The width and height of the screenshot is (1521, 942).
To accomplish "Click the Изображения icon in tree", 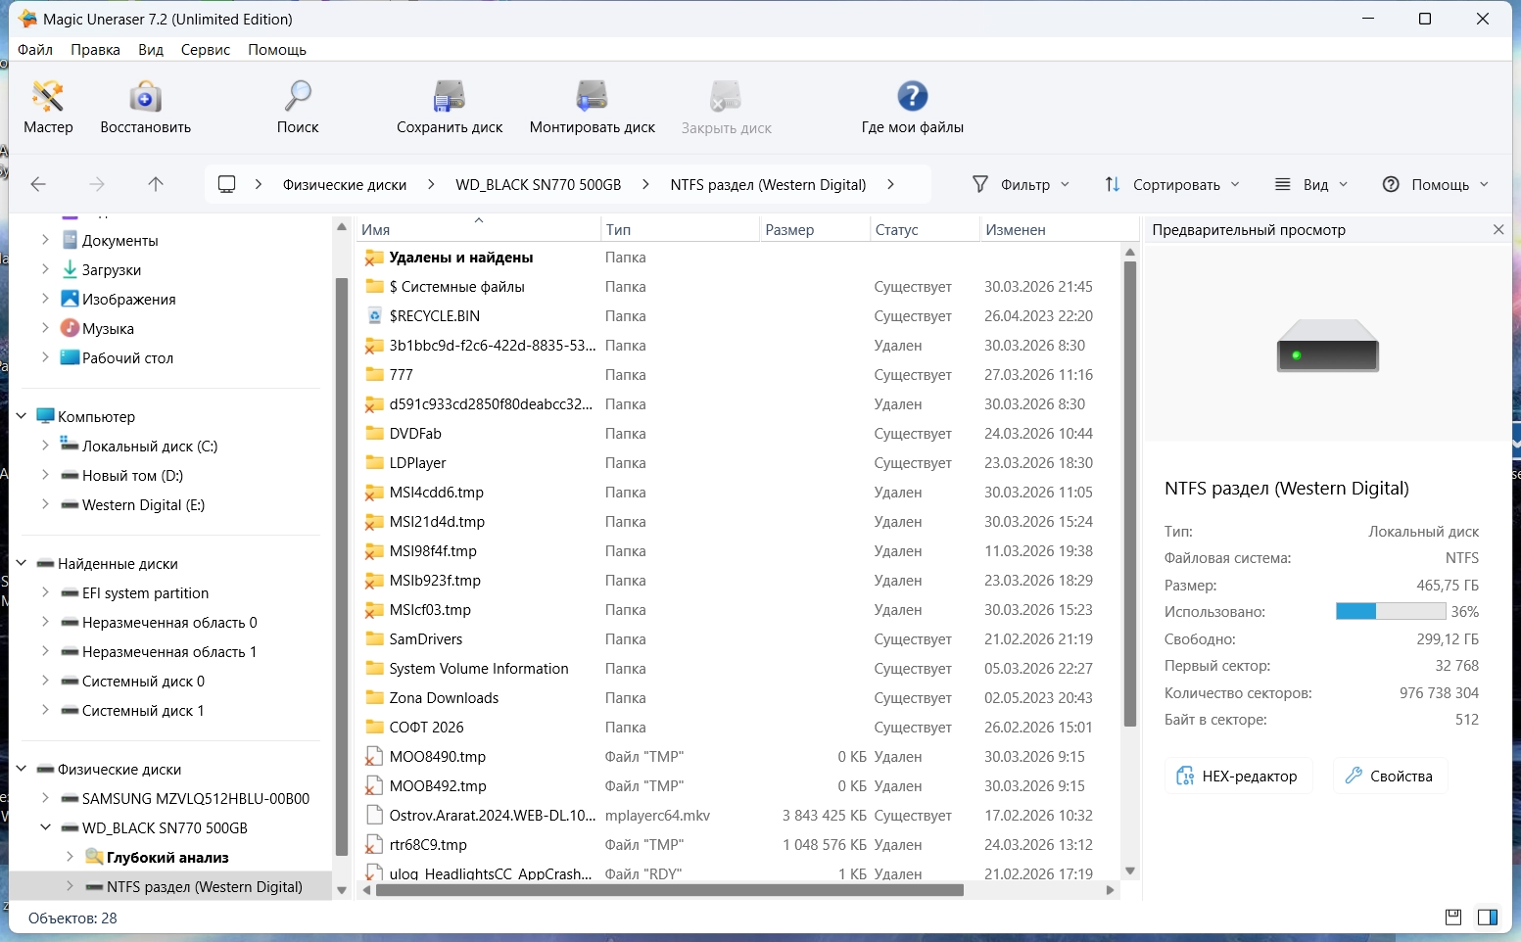I will point(70,299).
